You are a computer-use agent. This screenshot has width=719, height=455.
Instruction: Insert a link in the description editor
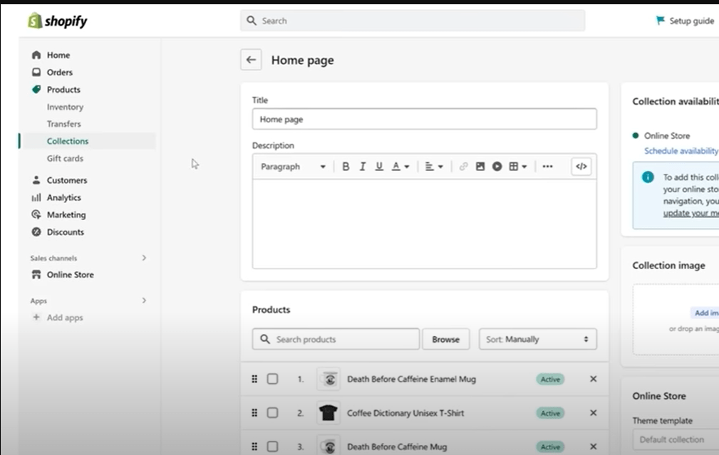(464, 166)
